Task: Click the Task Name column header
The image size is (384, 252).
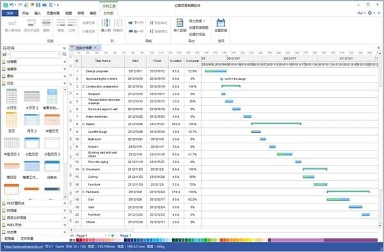Action: pyautogui.click(x=103, y=61)
